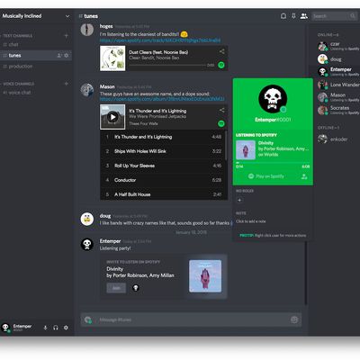Open User Settings gear

66,328
